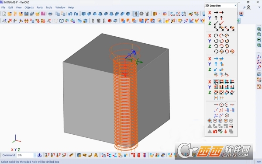
Task: Click the Z axis swap first icon
Action: tap(216, 92)
